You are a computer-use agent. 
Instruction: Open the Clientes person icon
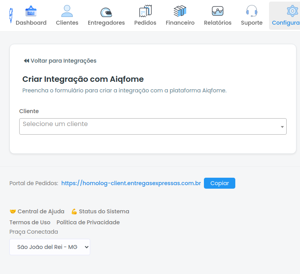coord(67,11)
